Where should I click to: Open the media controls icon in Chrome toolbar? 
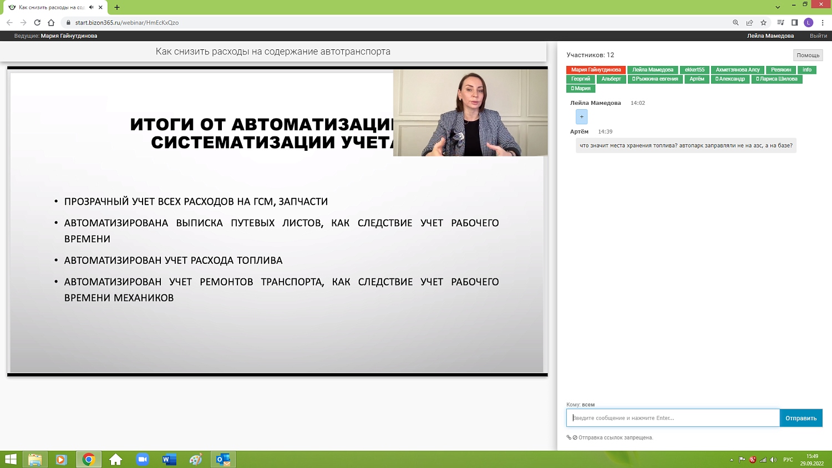click(780, 23)
